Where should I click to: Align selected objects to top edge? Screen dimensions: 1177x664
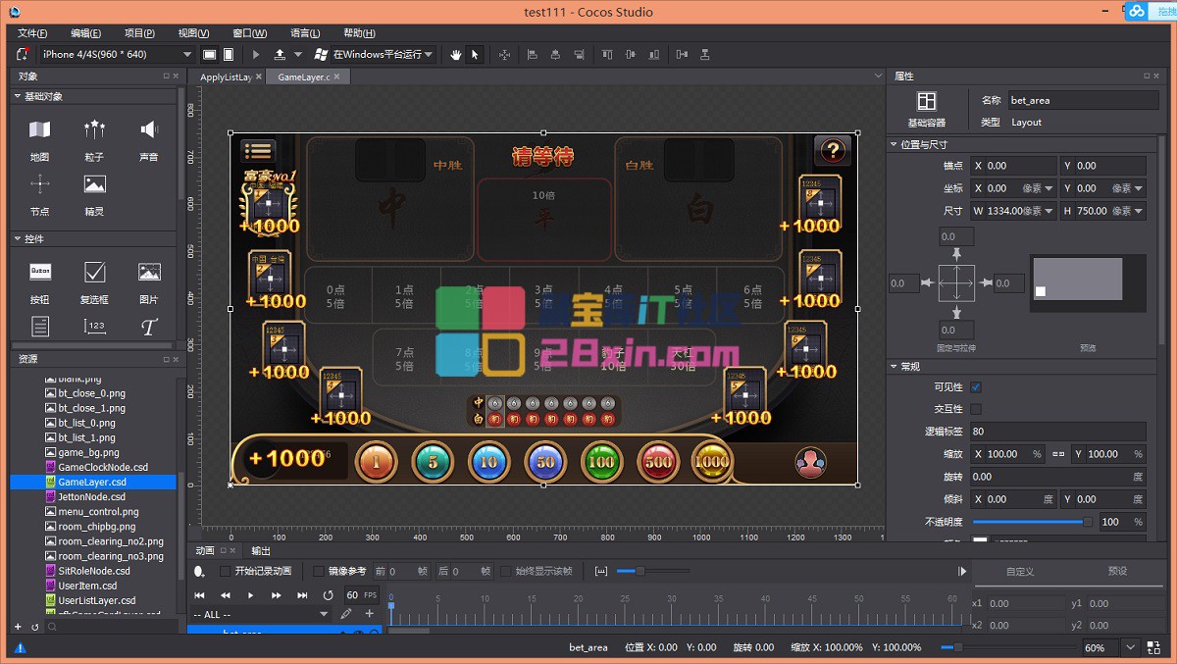coord(607,55)
